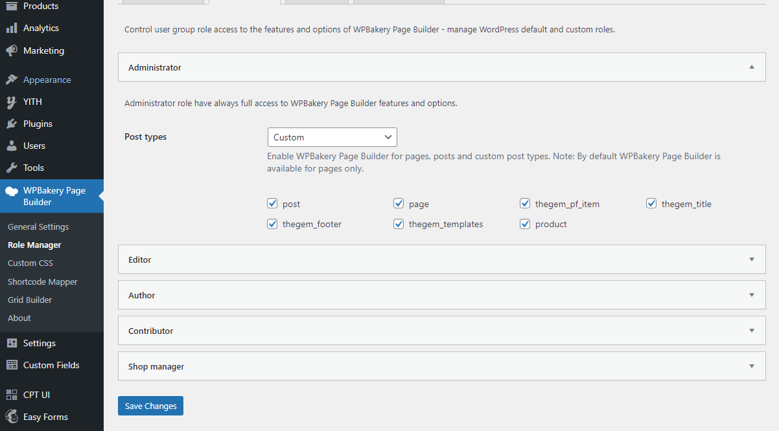Open the Easy Forms menu
Screen dimensions: 779x431
[52, 417]
